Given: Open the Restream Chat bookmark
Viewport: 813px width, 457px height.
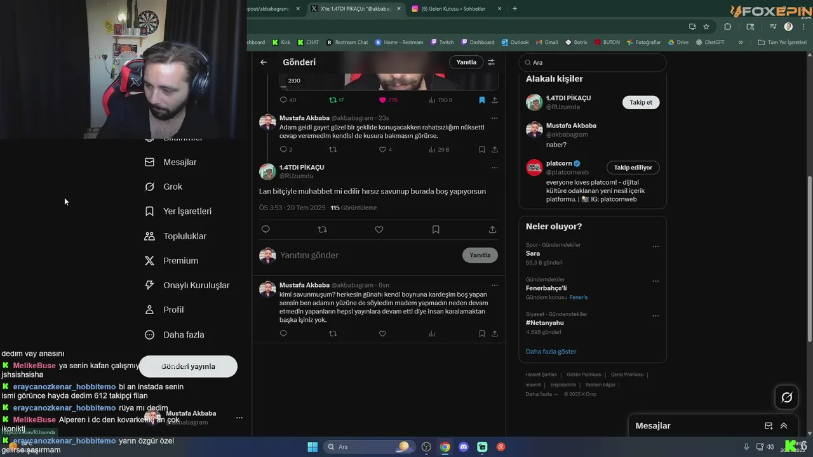Looking at the screenshot, I should [x=347, y=43].
